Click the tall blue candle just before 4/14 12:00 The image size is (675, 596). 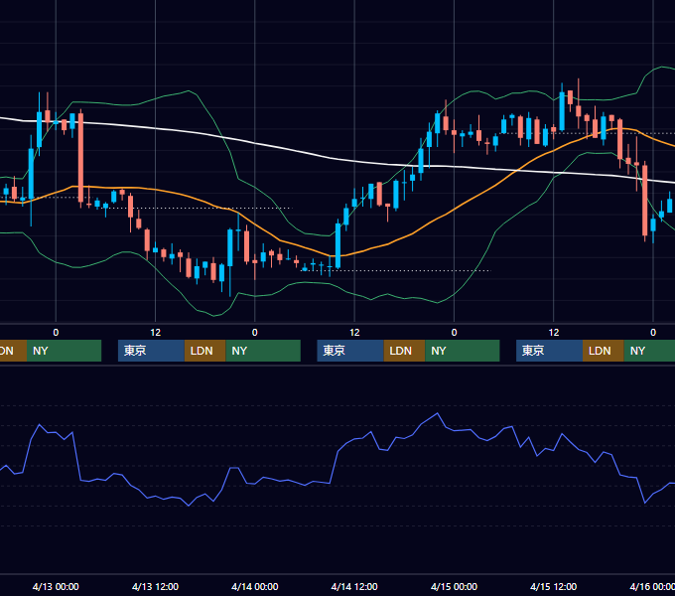point(337,245)
